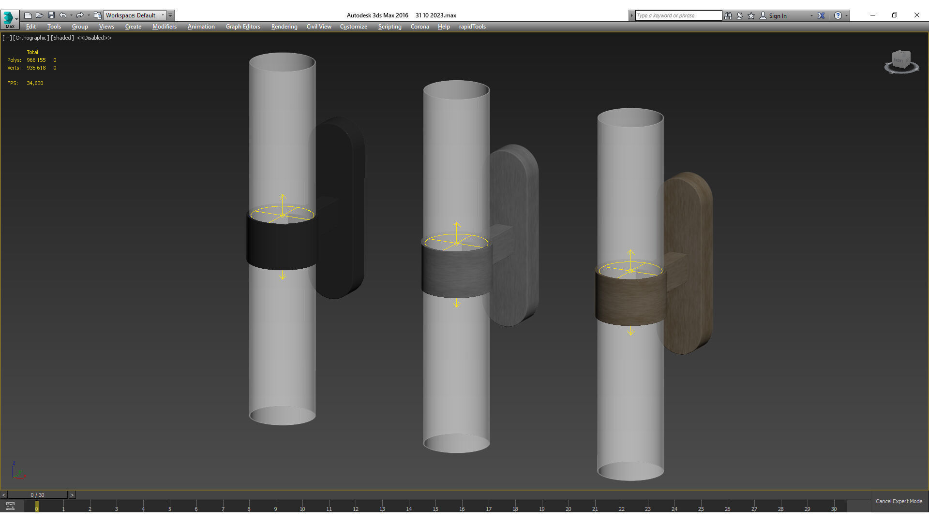Image resolution: width=929 pixels, height=522 pixels.
Task: Open the Modifiers menu
Action: (x=164, y=27)
